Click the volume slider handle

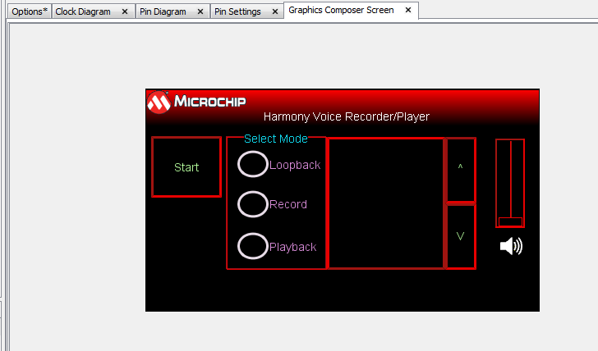pos(510,221)
